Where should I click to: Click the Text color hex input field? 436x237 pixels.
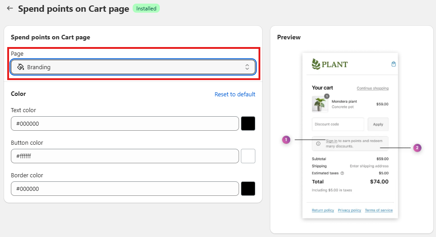click(x=125, y=123)
